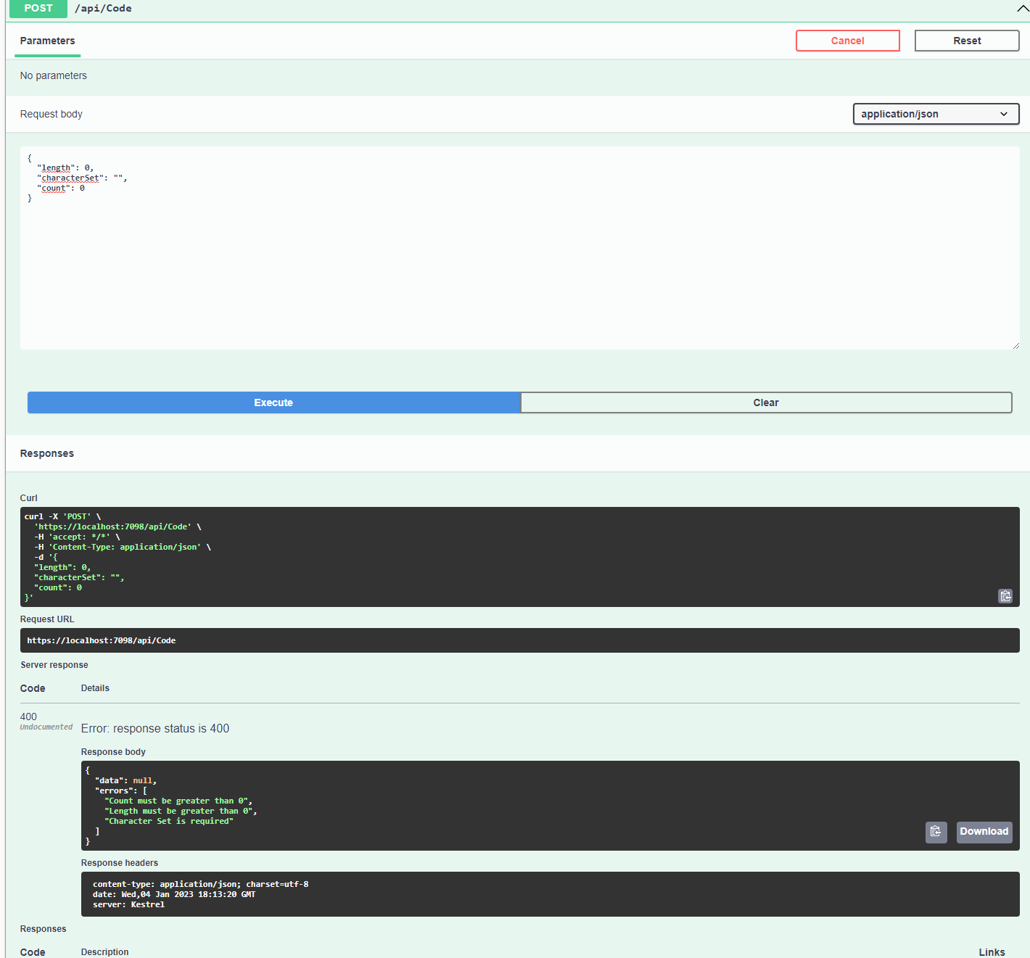This screenshot has width=1030, height=958.
Task: Click the "data": null line in response
Action: [x=125, y=781]
